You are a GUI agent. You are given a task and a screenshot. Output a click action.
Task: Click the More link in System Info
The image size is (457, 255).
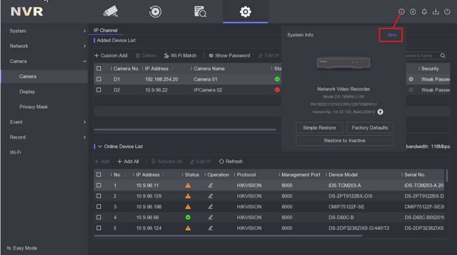pyautogui.click(x=392, y=35)
